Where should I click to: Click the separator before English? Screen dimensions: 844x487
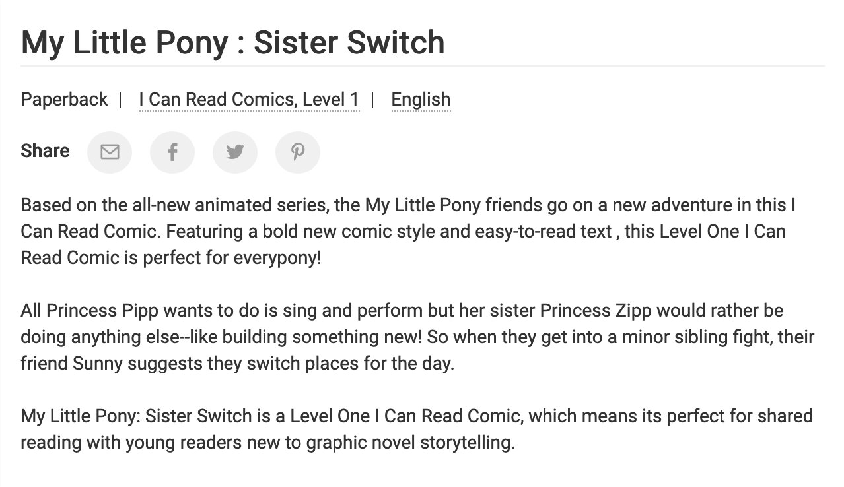point(373,100)
